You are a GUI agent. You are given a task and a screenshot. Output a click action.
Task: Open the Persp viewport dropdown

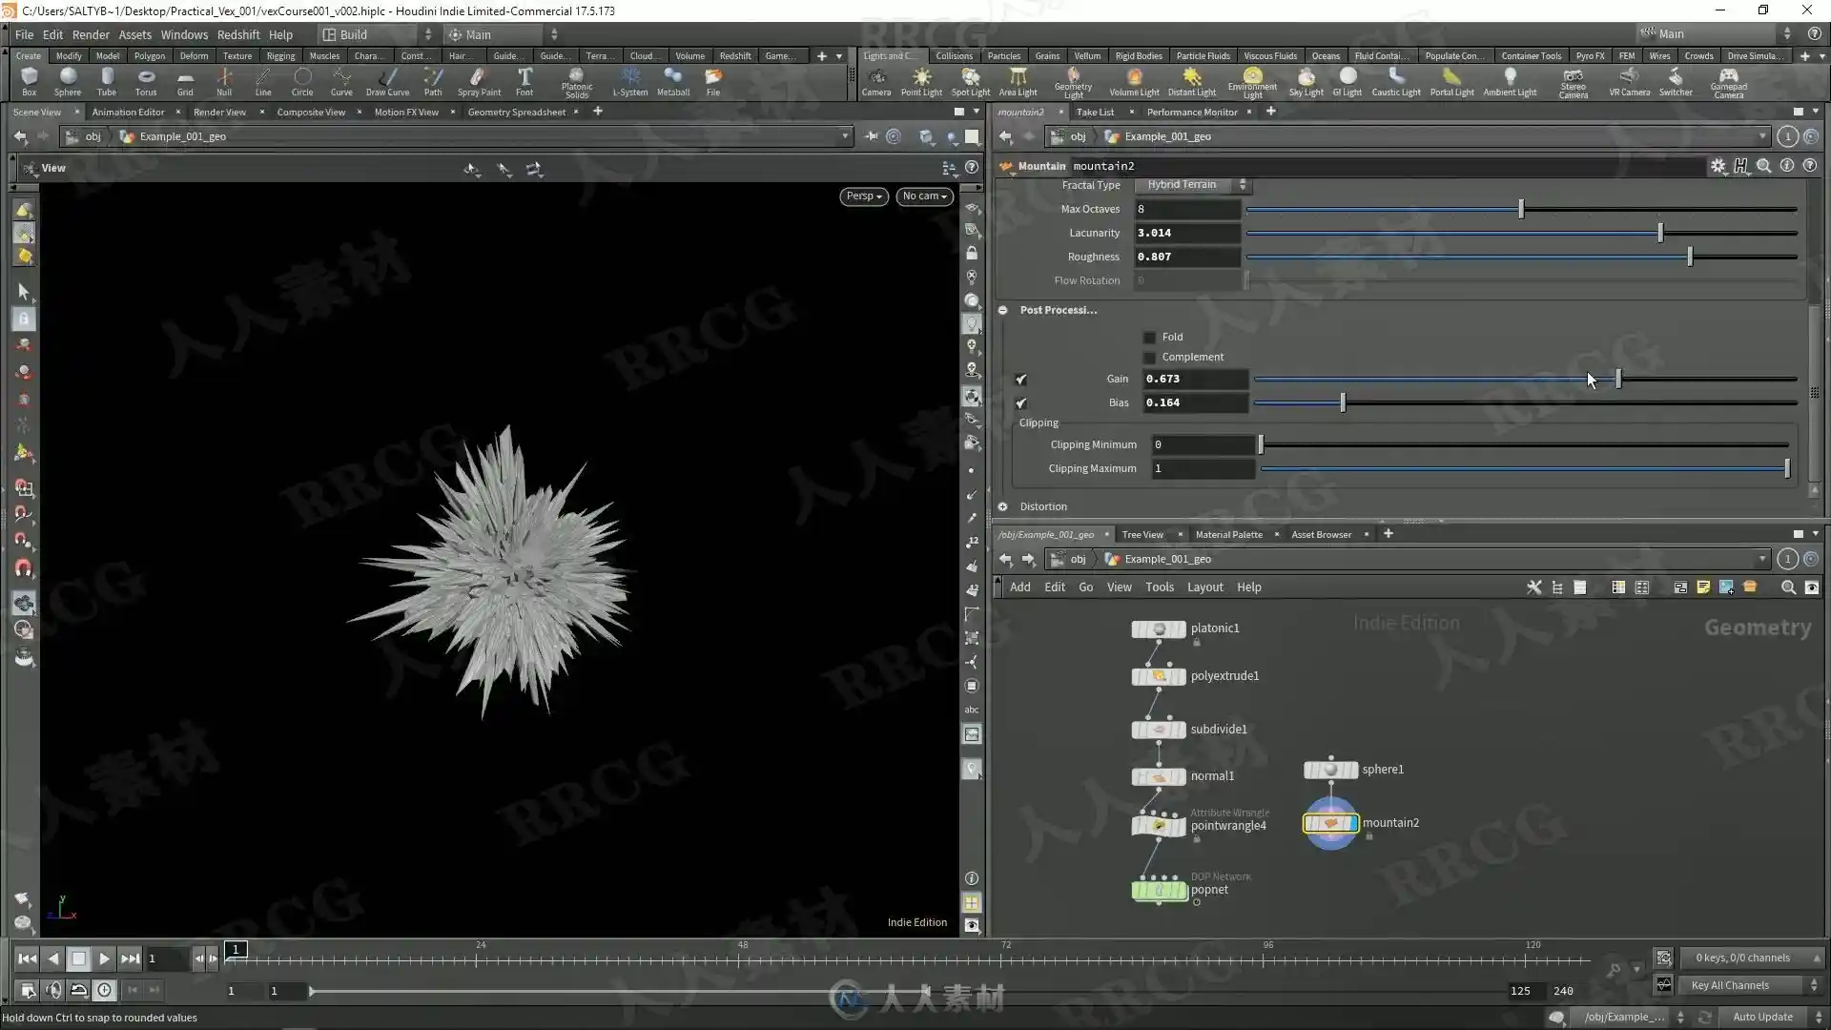coord(864,196)
